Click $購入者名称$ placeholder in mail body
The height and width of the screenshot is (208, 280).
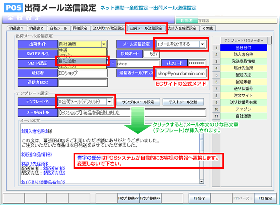pyautogui.click(x=34, y=132)
